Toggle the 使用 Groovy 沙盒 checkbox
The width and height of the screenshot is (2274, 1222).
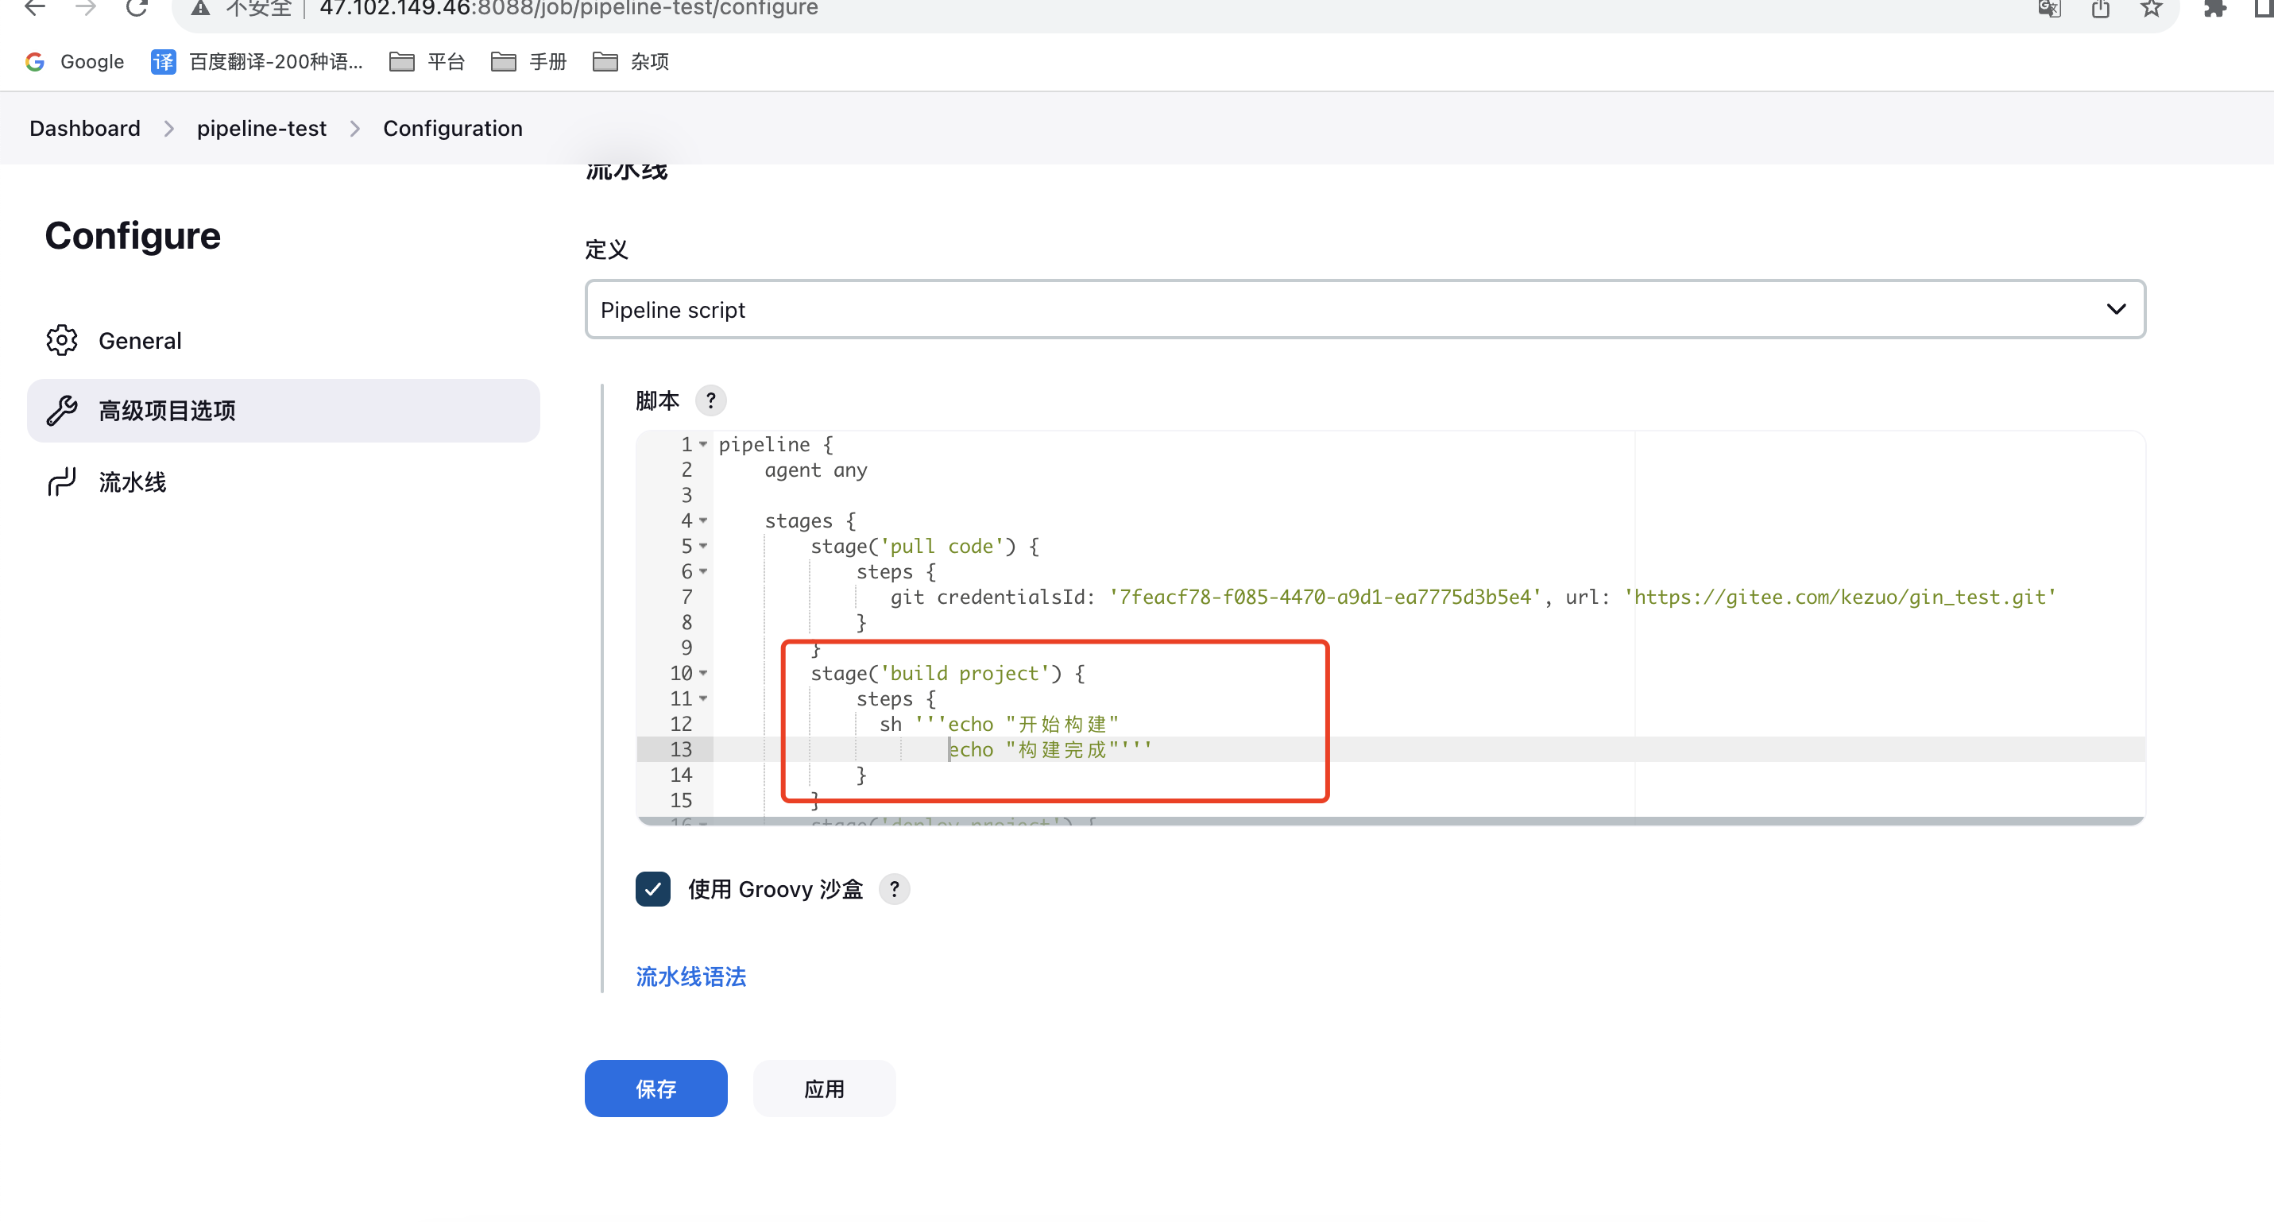(653, 888)
